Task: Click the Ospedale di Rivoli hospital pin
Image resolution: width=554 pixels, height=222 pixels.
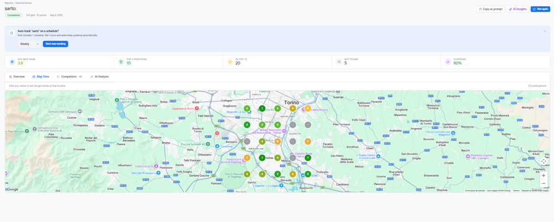Action: tap(197, 108)
